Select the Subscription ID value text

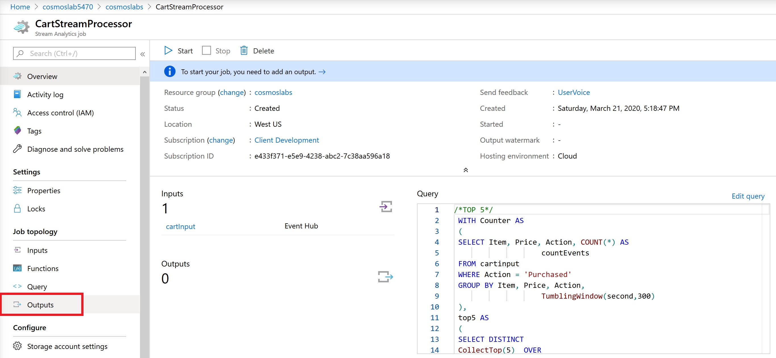322,156
